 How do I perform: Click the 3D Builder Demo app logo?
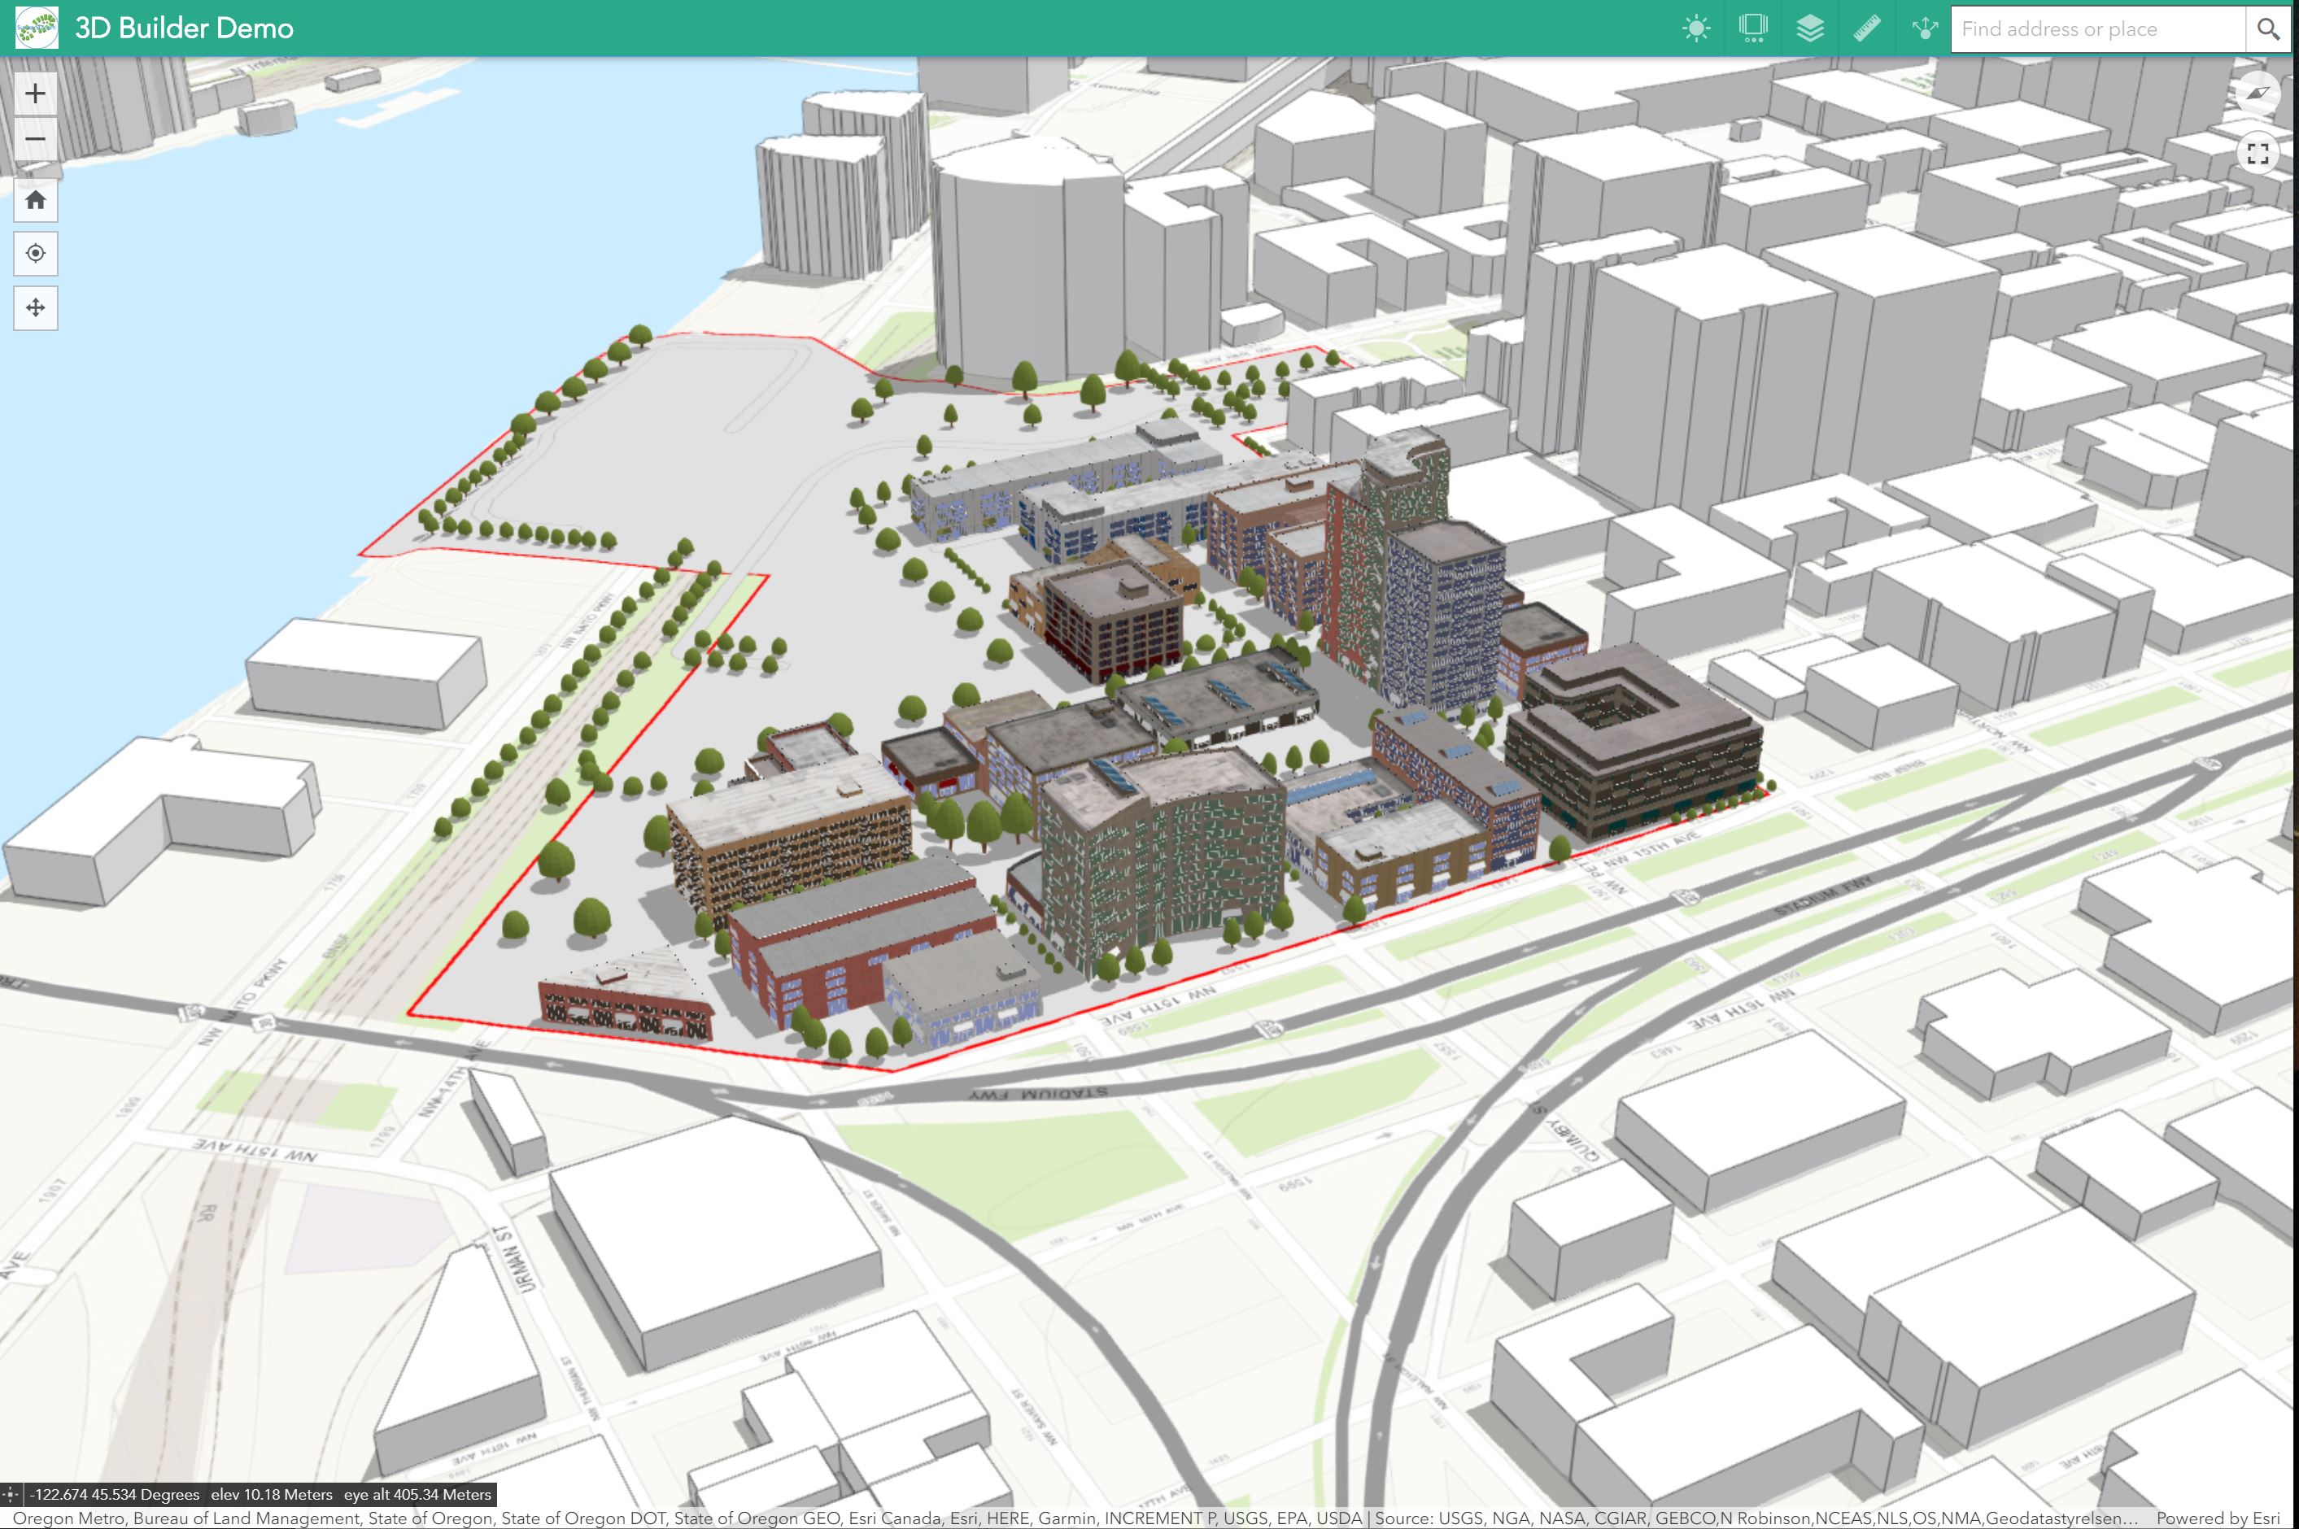coord(37,28)
